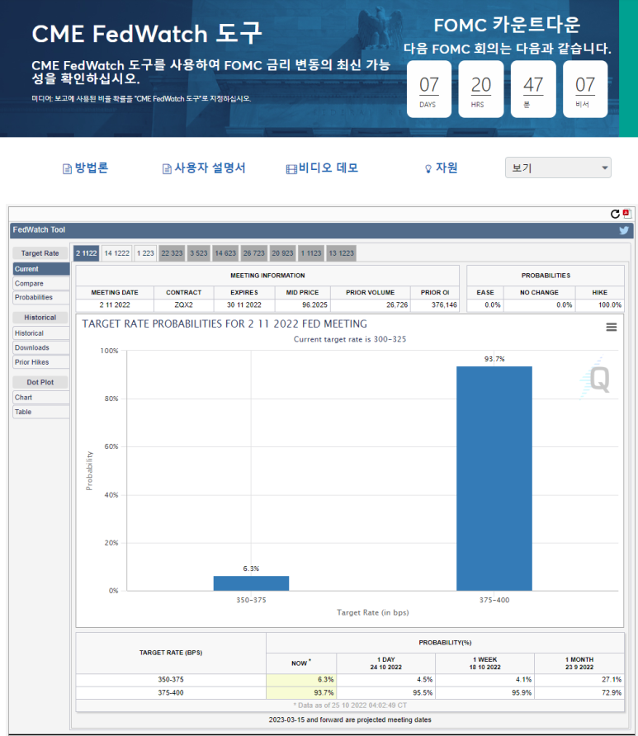The height and width of the screenshot is (736, 638).
Task: Open Compare in the sidebar
Action: tap(40, 284)
